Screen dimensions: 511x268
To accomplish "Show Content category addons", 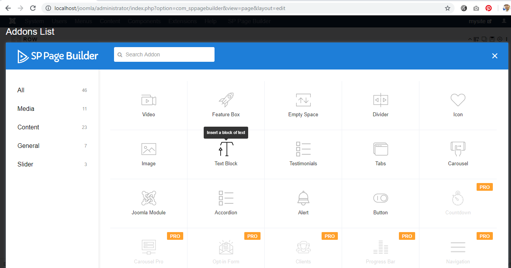I will coord(28,127).
